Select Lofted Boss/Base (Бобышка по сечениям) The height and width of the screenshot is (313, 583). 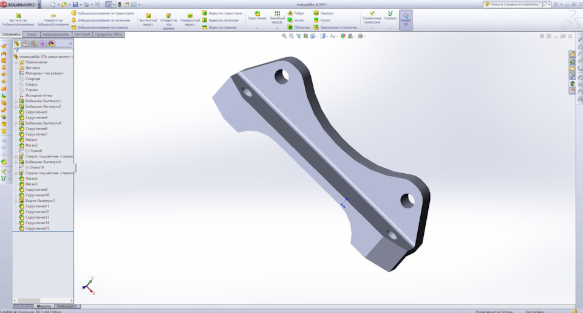point(101,20)
